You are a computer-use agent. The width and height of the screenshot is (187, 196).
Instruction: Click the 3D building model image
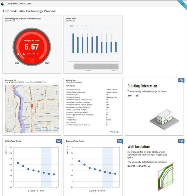tap(164, 119)
